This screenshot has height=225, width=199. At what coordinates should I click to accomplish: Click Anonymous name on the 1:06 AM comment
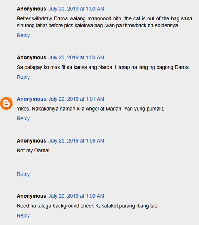coord(31,141)
